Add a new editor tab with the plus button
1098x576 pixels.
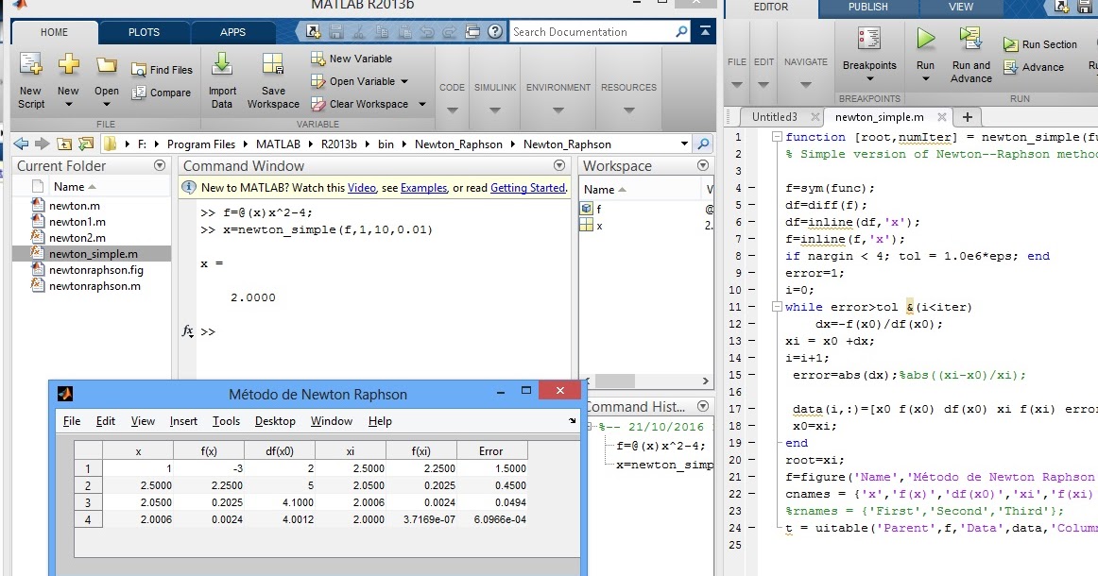[x=967, y=117]
